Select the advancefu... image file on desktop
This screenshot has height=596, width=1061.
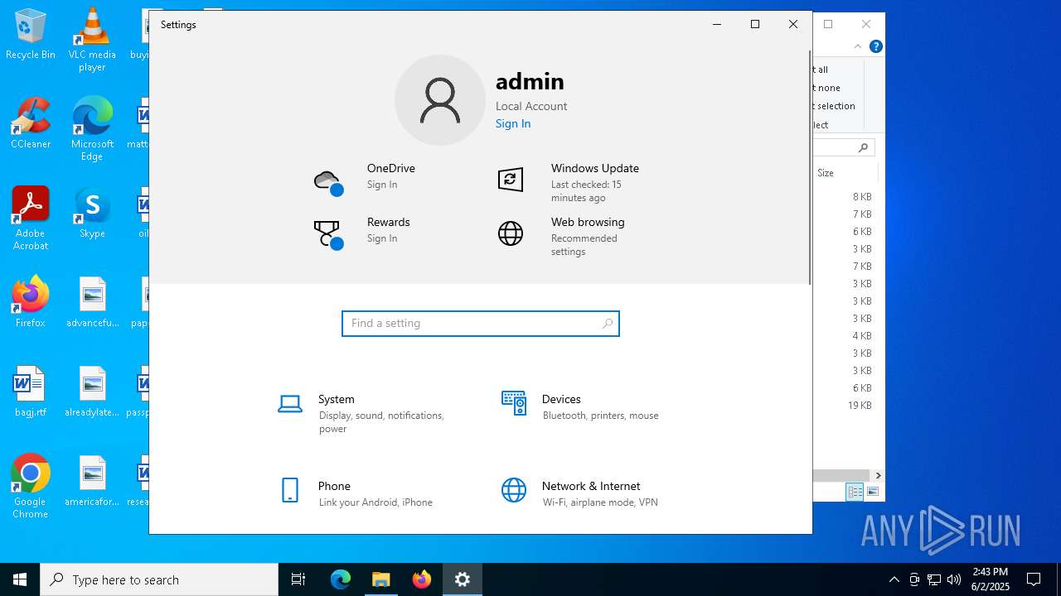[x=92, y=302]
